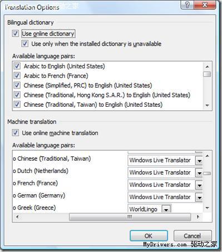Click machine translation vertical scrollbar thumb

207,174
